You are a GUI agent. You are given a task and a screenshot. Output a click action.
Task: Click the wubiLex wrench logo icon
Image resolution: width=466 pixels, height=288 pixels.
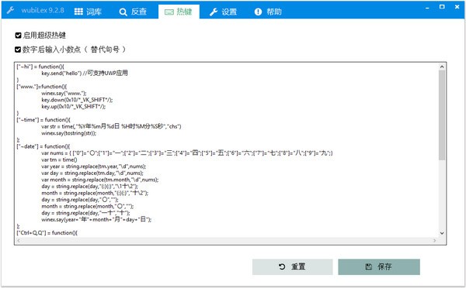pos(10,10)
